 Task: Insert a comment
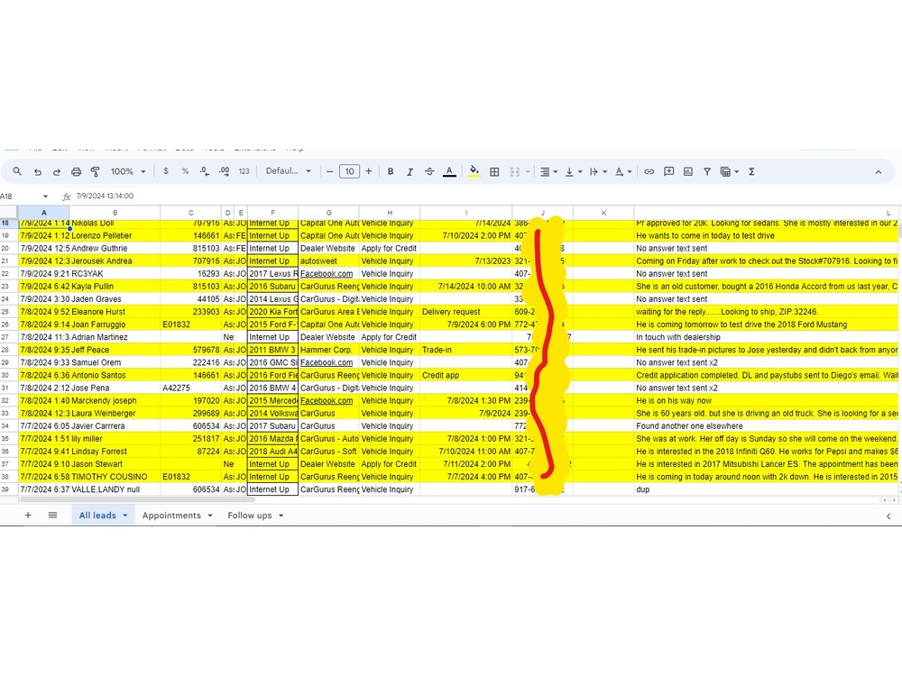coord(668,171)
